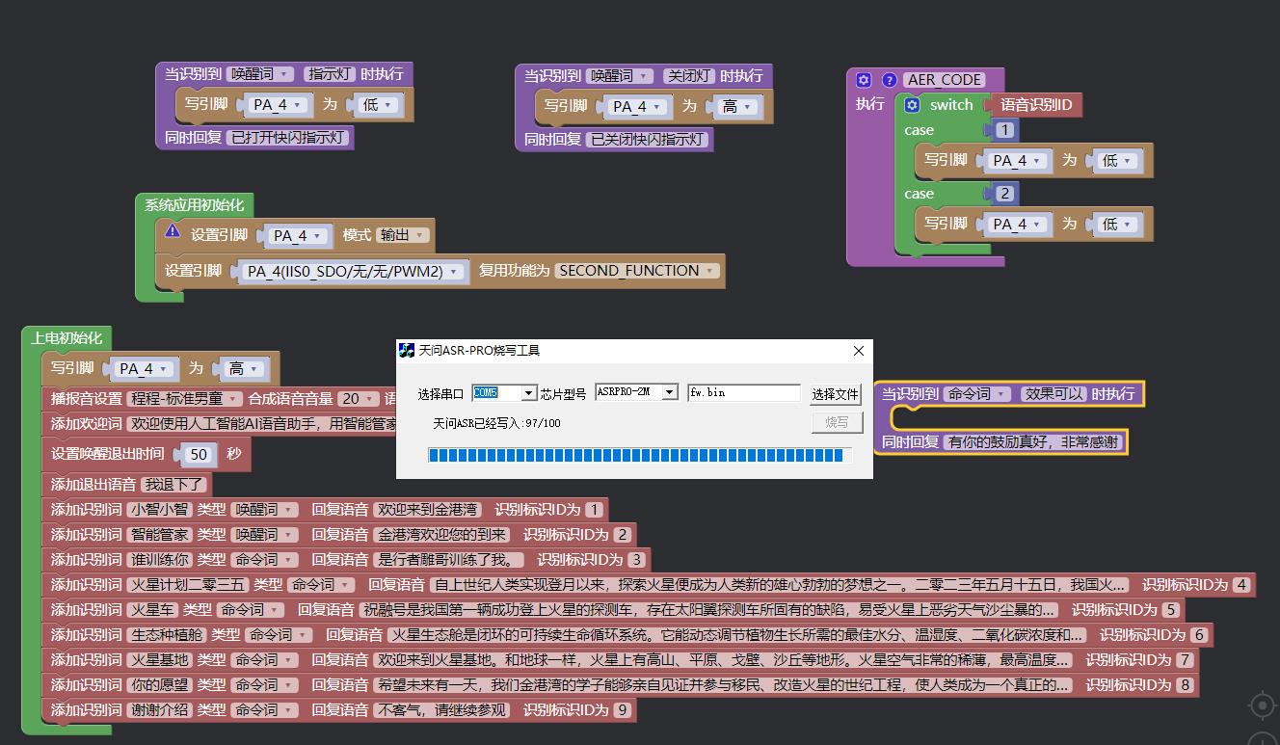Image resolution: width=1280 pixels, height=745 pixels.
Task: Edit reply 不客气,请继续参观
Action: (440, 710)
